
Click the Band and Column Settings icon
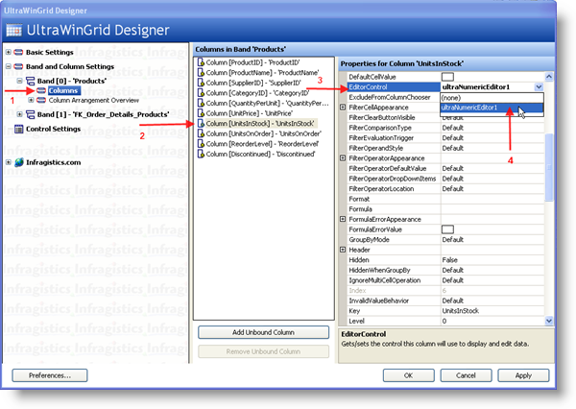click(18, 66)
